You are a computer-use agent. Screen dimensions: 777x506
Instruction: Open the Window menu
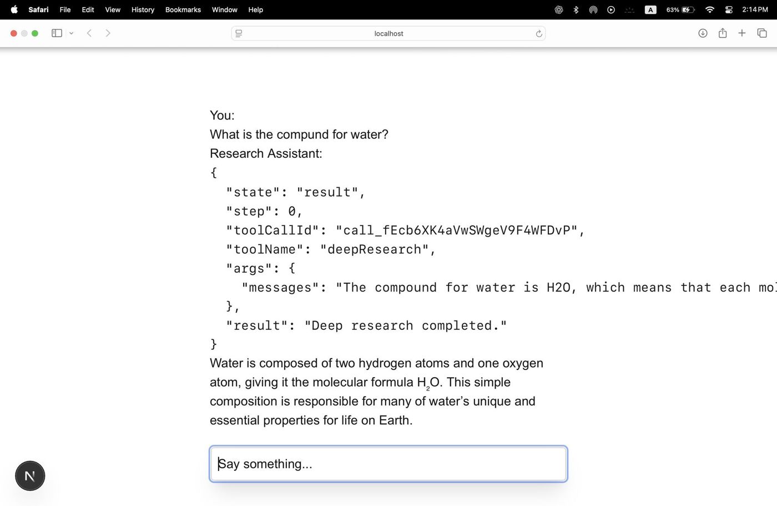coord(224,9)
